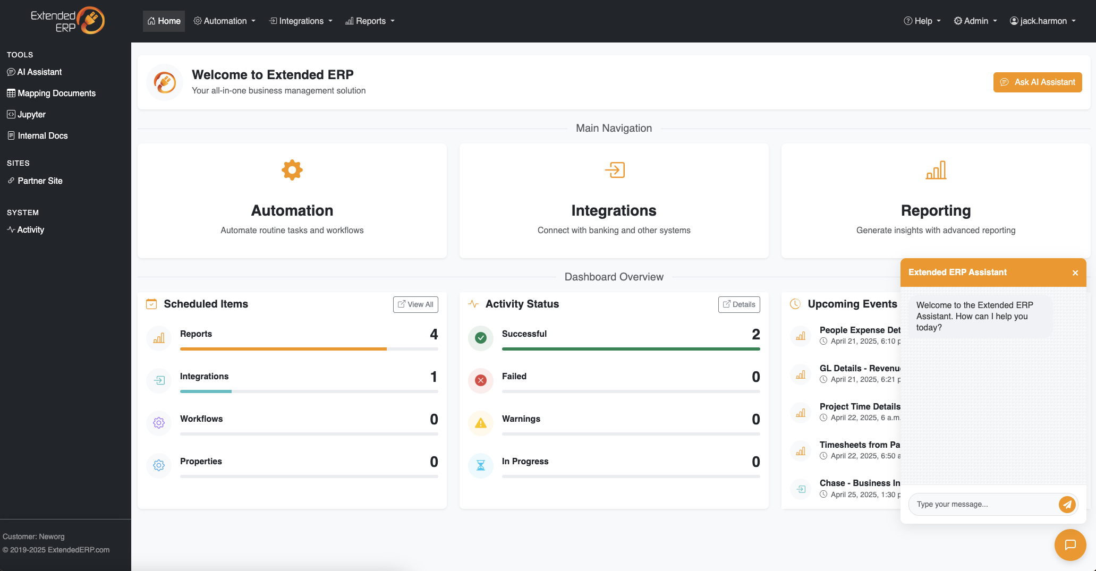Click the Chase - Business In event icon

801,489
